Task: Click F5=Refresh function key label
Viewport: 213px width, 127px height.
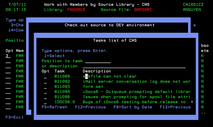Action: click(54, 107)
